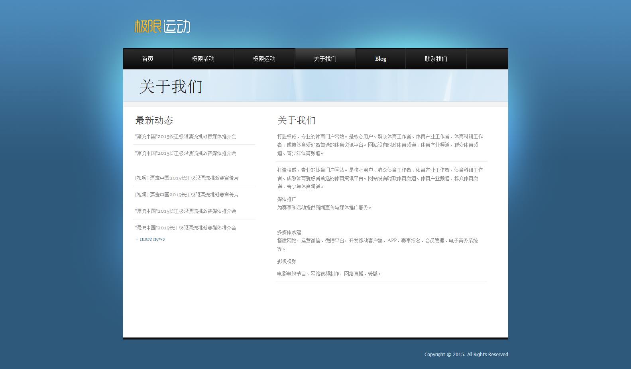The width and height of the screenshot is (631, 369).
Task: Open the first news item under 最新动态
Action: pos(186,136)
